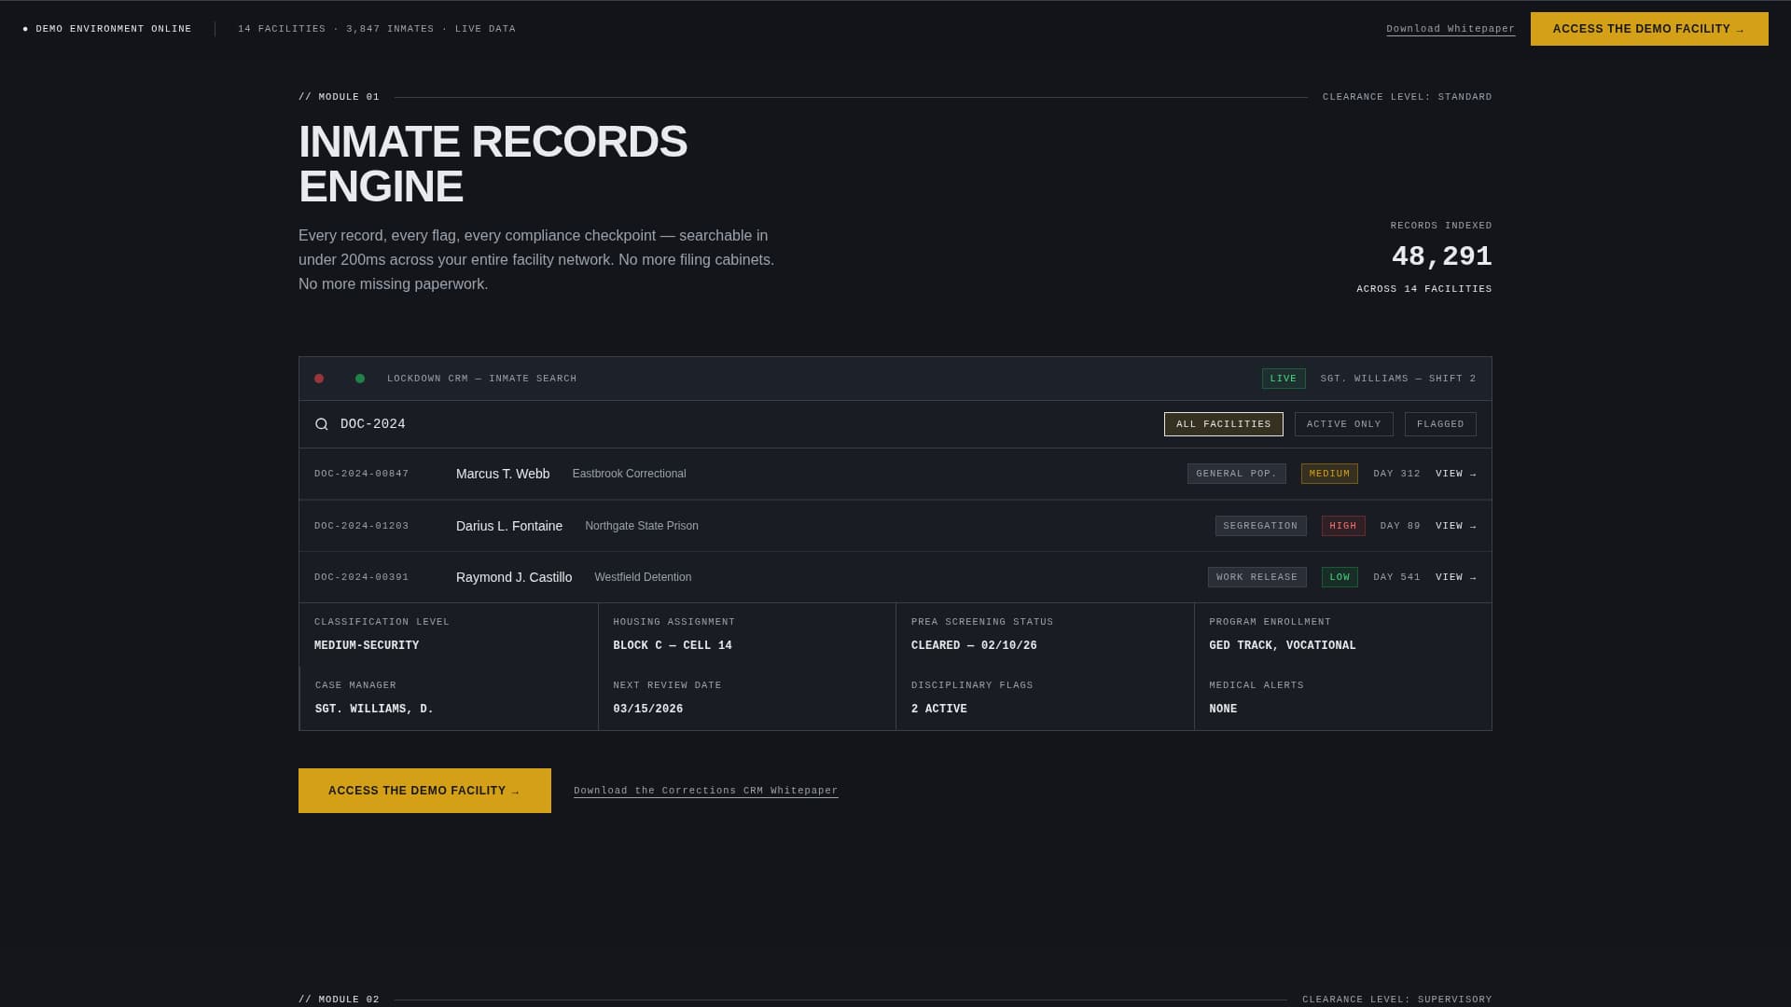Image resolution: width=1791 pixels, height=1007 pixels.
Task: Click the General Pop. tag
Action: point(1236,474)
